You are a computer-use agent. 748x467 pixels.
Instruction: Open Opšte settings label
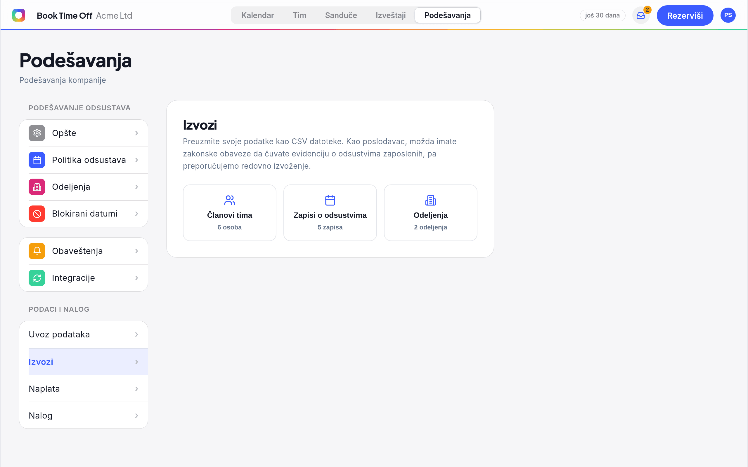(x=64, y=133)
